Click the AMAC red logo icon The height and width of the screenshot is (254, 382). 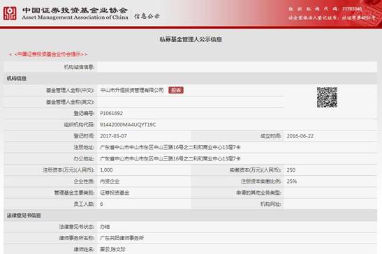pyautogui.click(x=10, y=13)
